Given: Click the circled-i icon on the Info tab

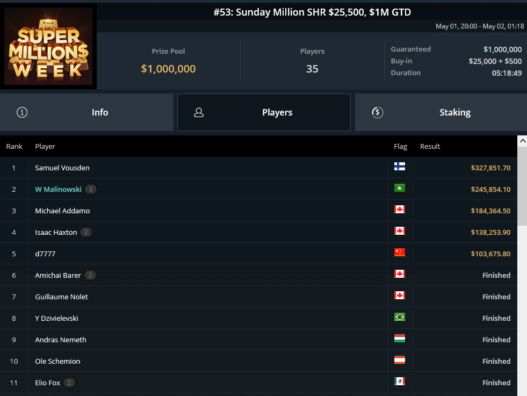Looking at the screenshot, I should coord(21,112).
